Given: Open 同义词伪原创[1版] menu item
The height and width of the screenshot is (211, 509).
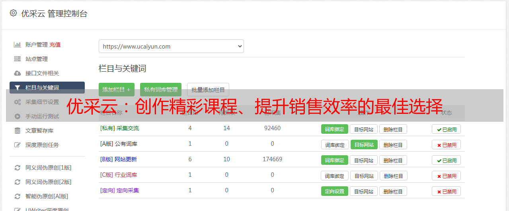Looking at the screenshot, I should 49,168.
